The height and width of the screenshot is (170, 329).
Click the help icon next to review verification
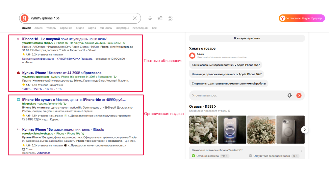click(x=229, y=111)
